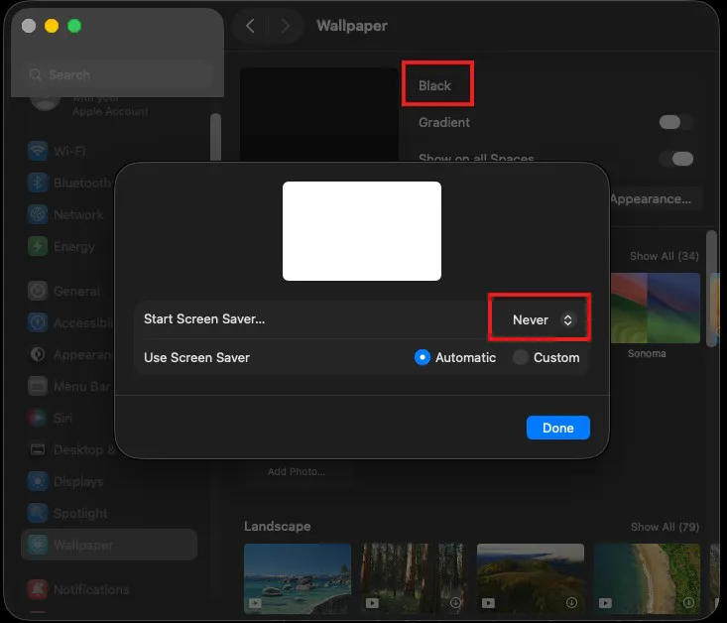Open the Energy settings icon
The height and width of the screenshot is (623, 727).
pyautogui.click(x=38, y=246)
